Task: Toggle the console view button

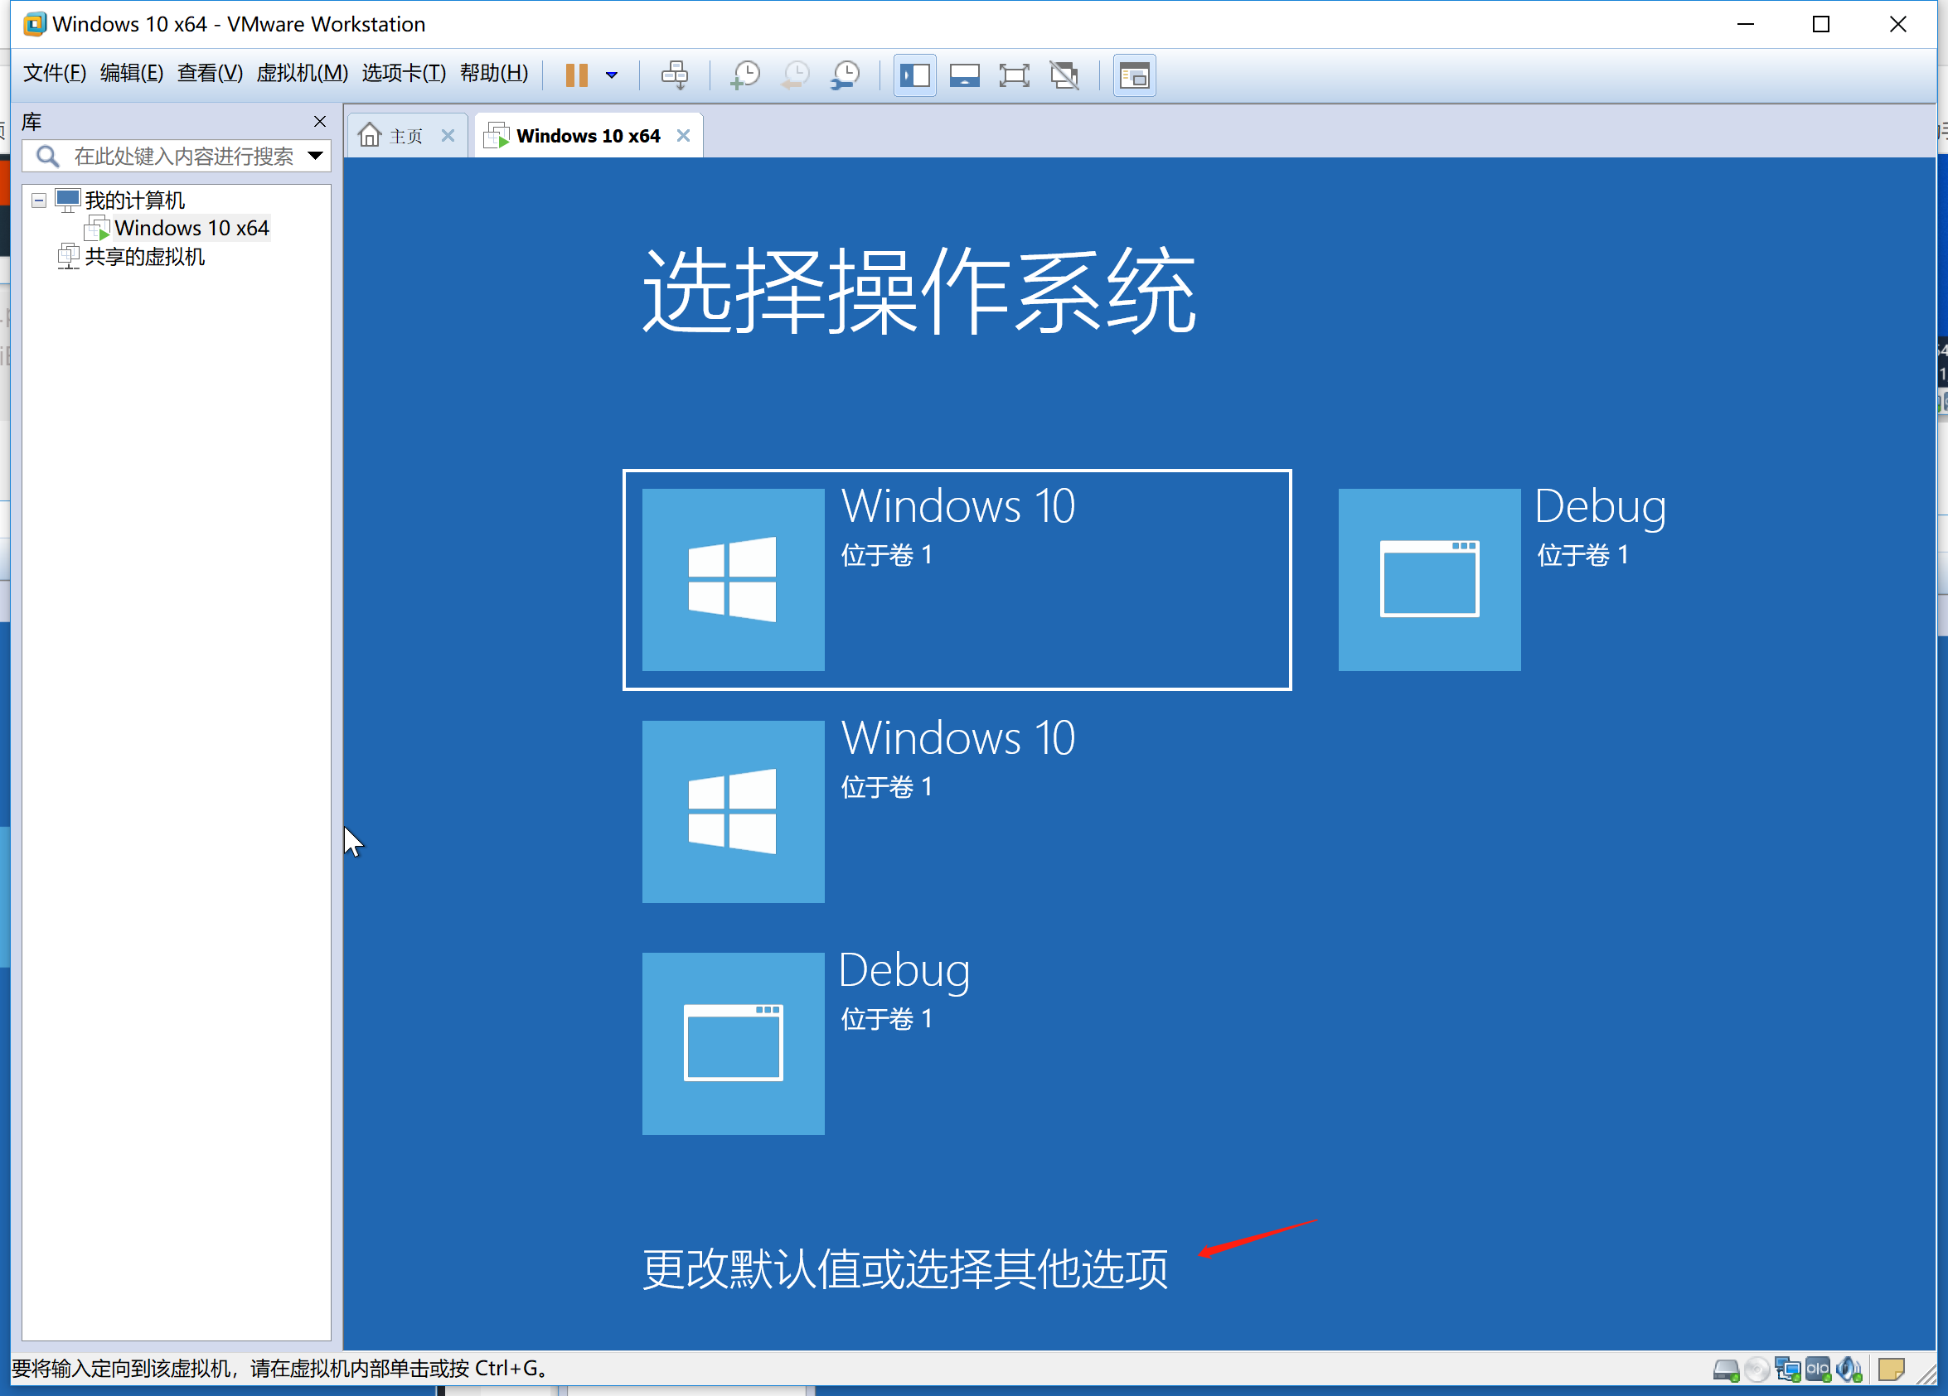Action: point(1134,75)
